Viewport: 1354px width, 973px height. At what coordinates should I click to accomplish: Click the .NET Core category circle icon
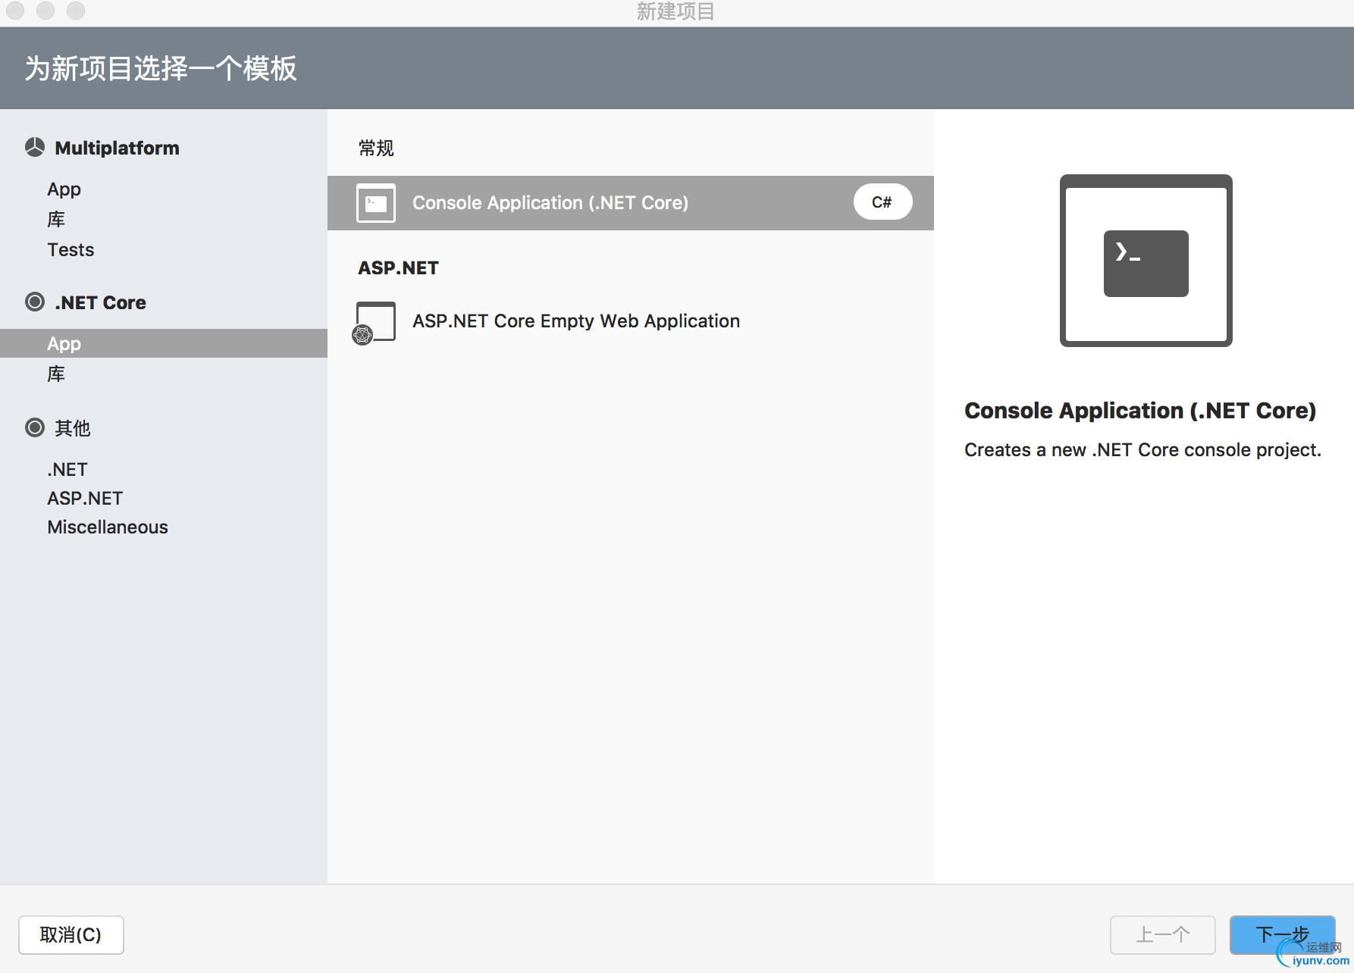(x=35, y=302)
